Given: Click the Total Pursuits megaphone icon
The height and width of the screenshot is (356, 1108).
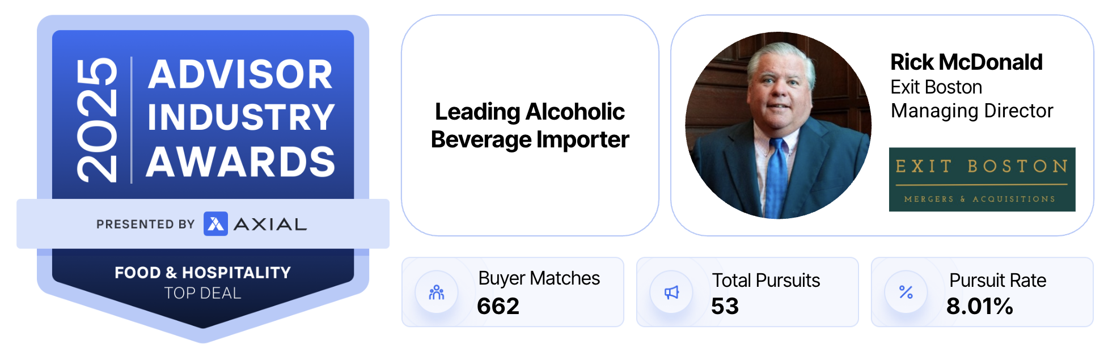Looking at the screenshot, I should pos(671,293).
